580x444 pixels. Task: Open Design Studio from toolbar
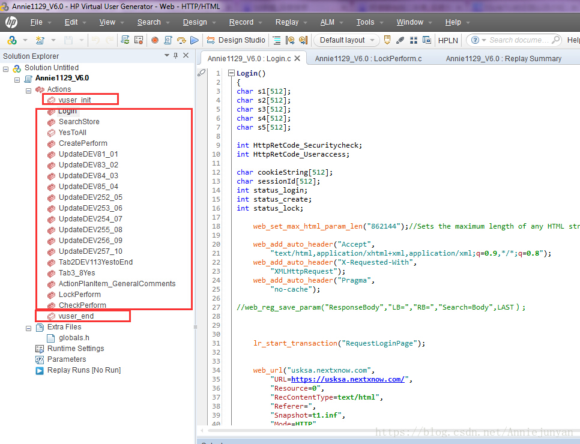[235, 40]
